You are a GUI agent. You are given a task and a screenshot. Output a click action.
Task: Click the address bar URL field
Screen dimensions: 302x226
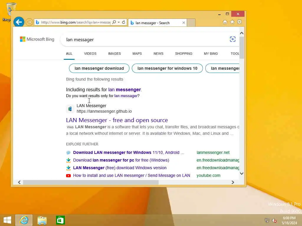[x=76, y=22]
